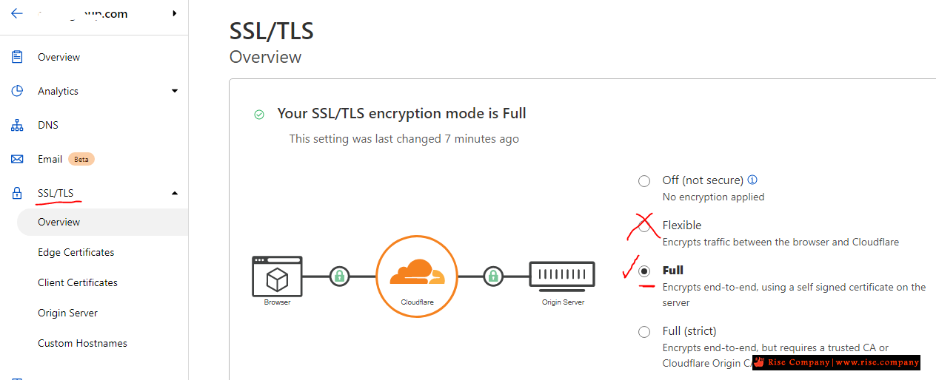Expand the Analytics section arrow
This screenshot has width=936, height=380.
(175, 91)
